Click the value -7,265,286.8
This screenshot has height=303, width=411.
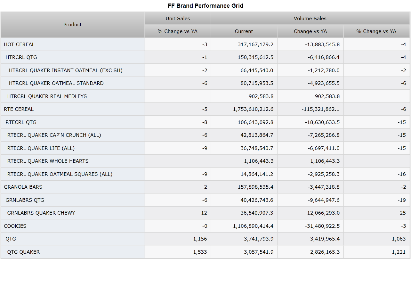324,135
